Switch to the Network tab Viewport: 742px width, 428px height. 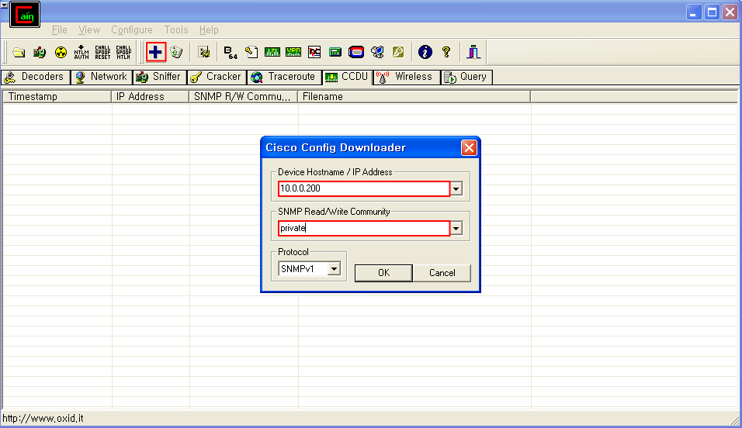[101, 77]
